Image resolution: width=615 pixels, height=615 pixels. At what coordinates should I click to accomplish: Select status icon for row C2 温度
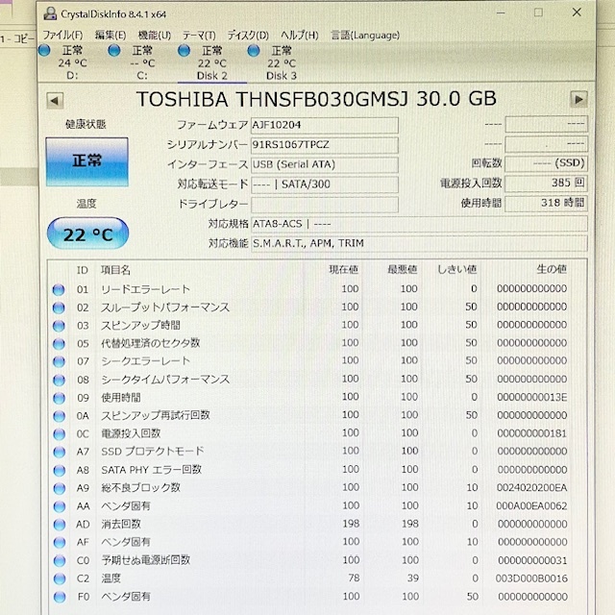(x=60, y=578)
